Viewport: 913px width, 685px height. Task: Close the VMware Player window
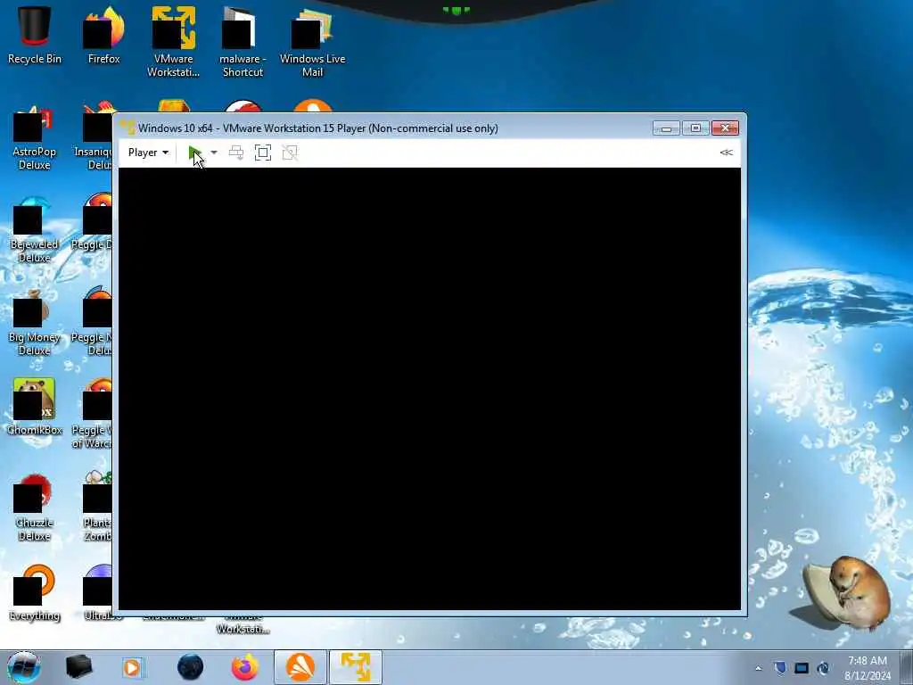point(725,128)
